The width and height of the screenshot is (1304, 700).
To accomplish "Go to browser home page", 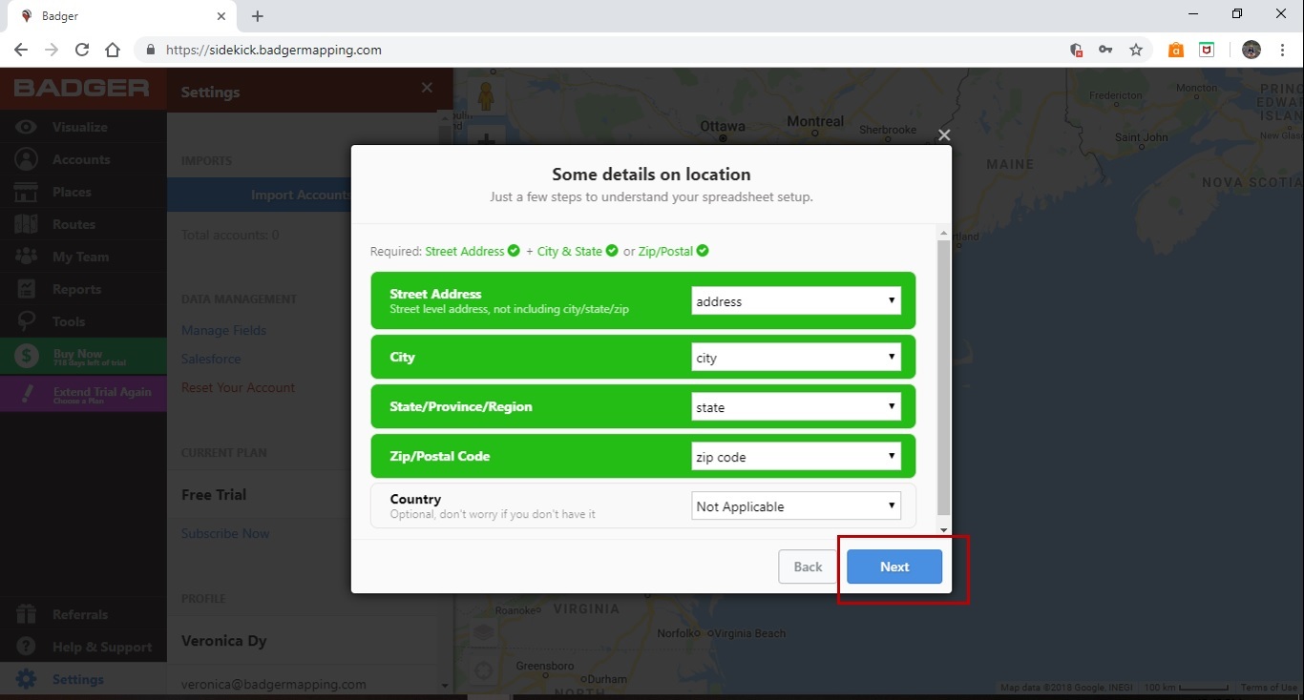I will (x=113, y=50).
